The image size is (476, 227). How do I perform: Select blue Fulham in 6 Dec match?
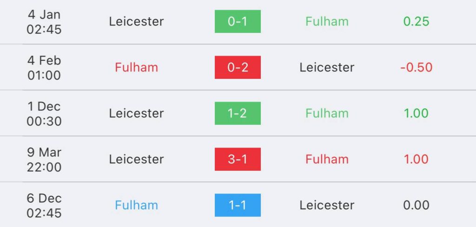(x=136, y=205)
